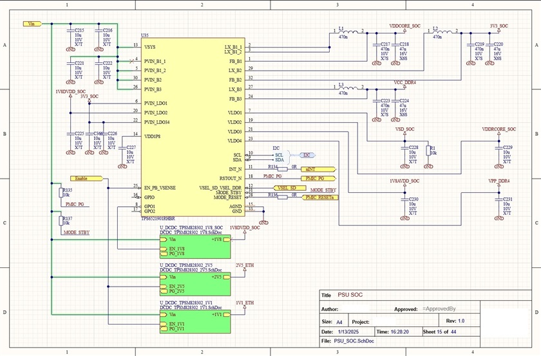Select the VDDCORE_SOC power port
Screen dimensions: 541x356
[404, 26]
